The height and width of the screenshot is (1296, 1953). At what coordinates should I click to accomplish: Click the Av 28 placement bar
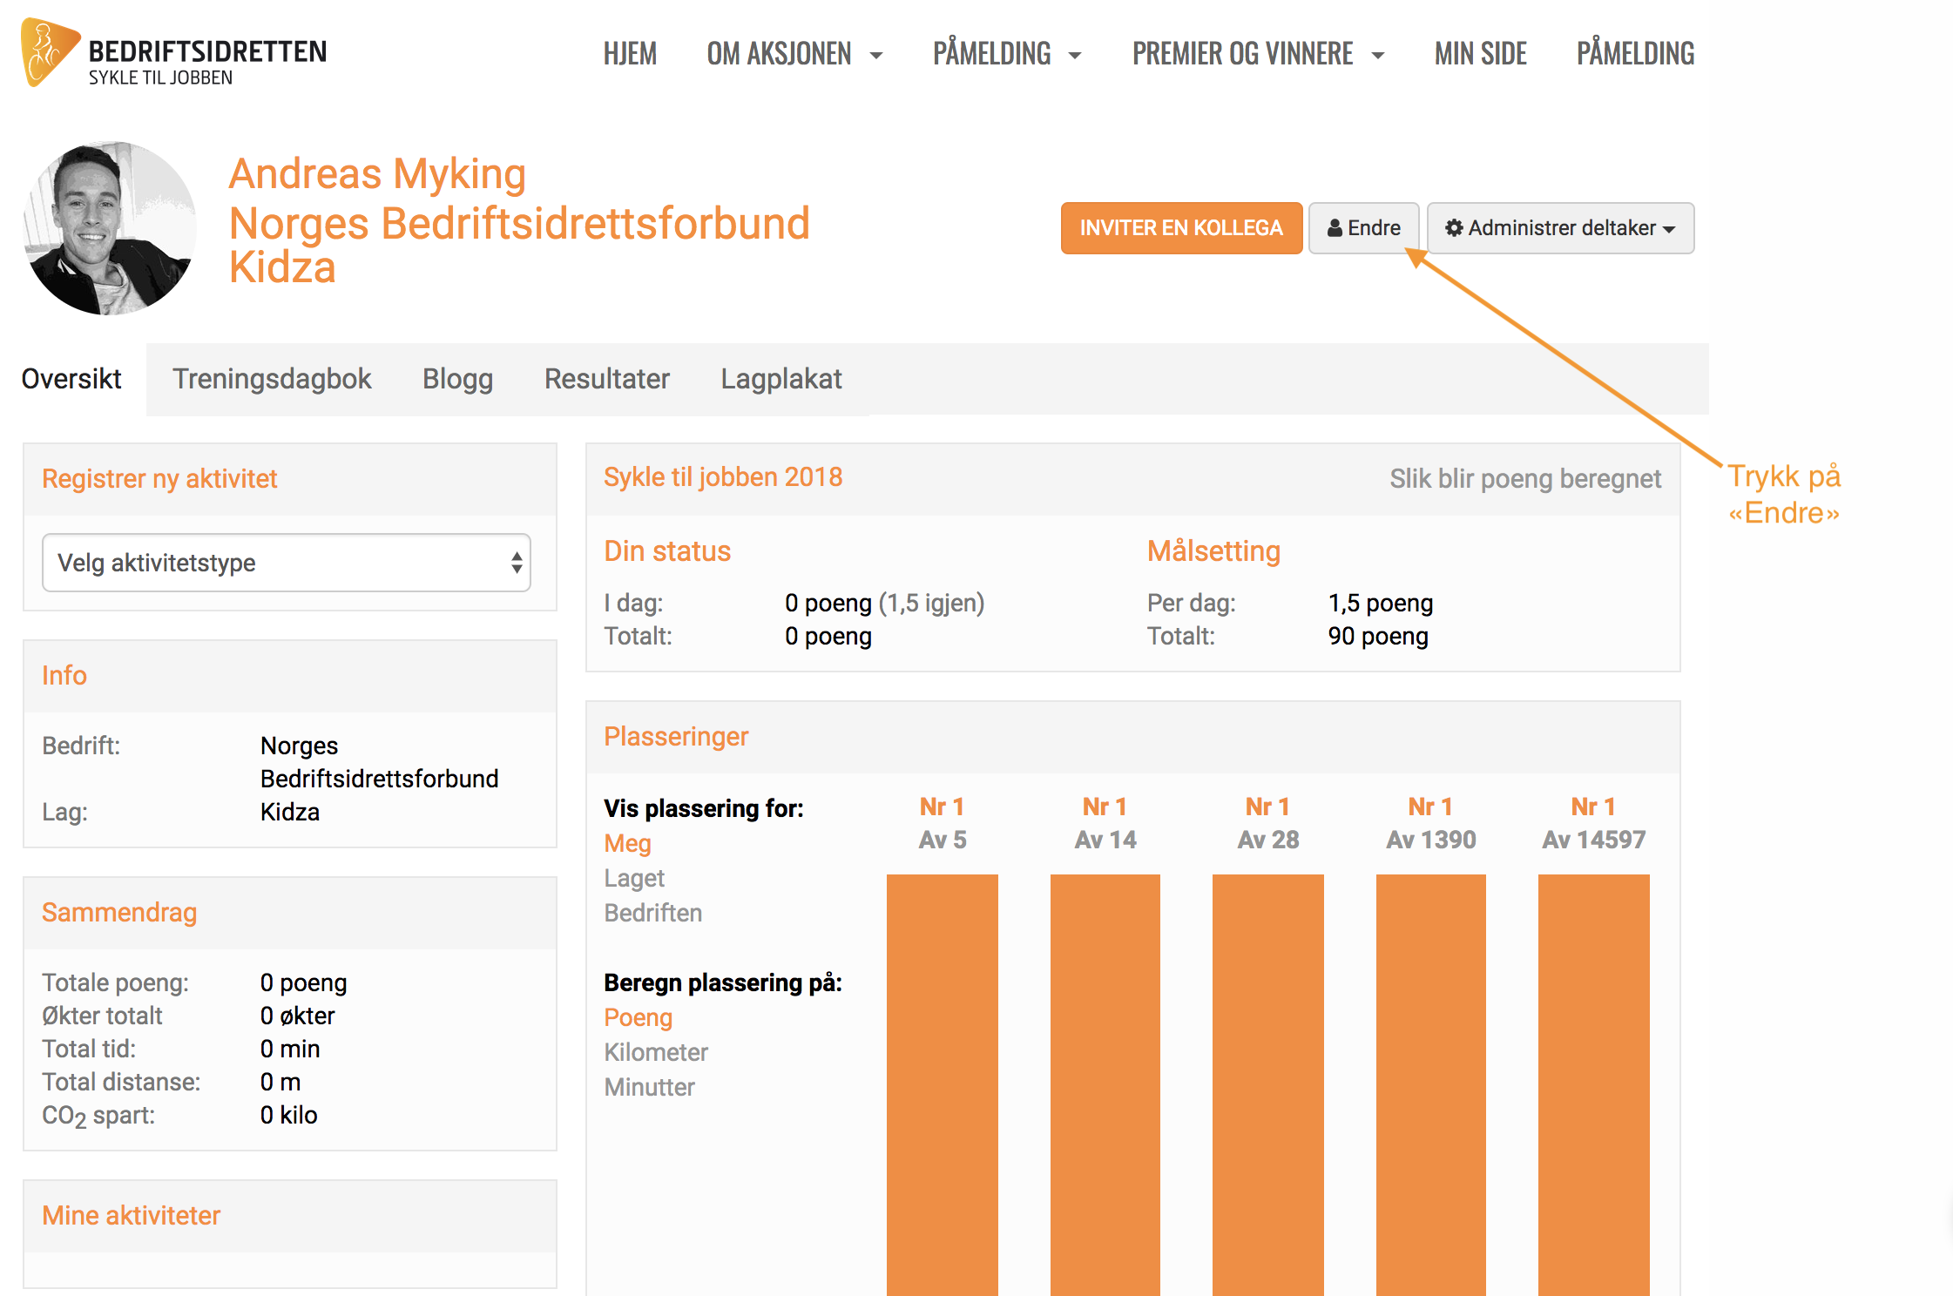(x=1268, y=1084)
